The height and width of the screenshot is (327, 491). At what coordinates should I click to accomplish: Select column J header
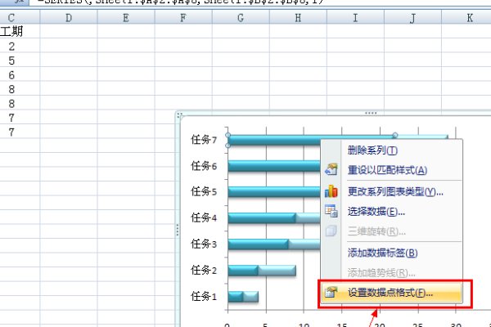click(x=412, y=17)
